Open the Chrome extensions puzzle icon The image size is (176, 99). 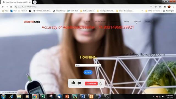pos(165,7)
